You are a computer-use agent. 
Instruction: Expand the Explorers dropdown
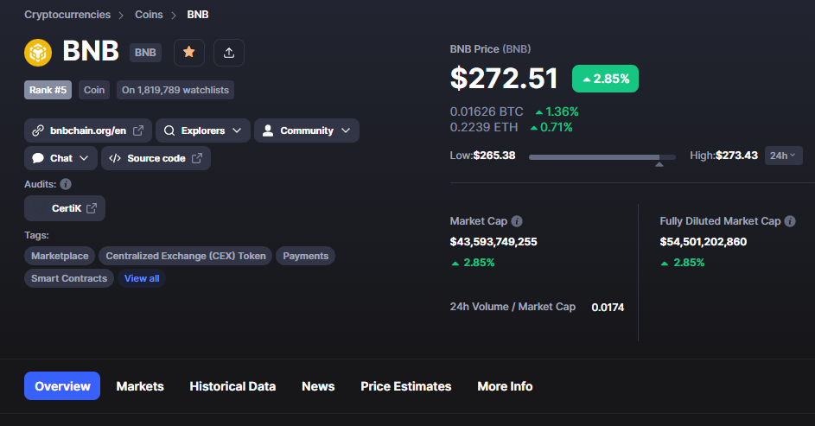(203, 130)
